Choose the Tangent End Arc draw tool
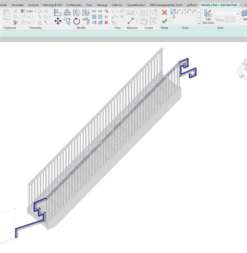 [x=189, y=11]
